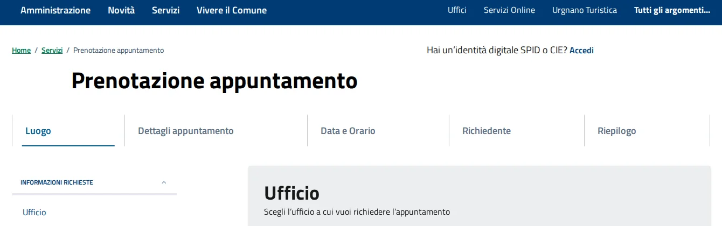Image resolution: width=722 pixels, height=226 pixels.
Task: Open the Amministrazione menu
Action: (x=55, y=10)
